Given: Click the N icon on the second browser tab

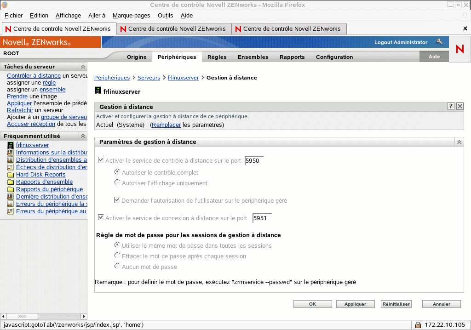Looking at the screenshot, I should coord(123,29).
